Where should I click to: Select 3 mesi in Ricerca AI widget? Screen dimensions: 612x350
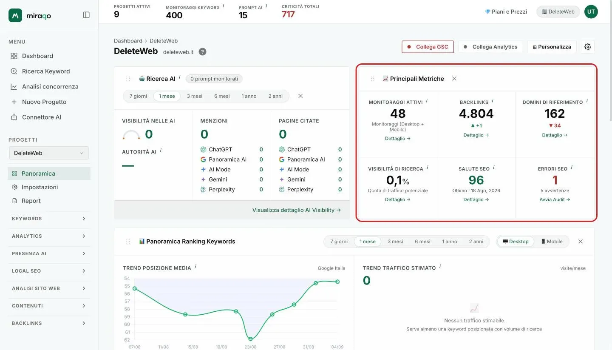pos(195,96)
